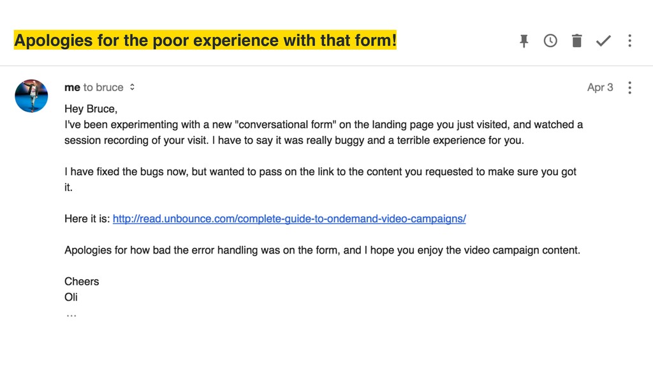
Task: Click the sender's profile avatar
Action: (x=31, y=96)
